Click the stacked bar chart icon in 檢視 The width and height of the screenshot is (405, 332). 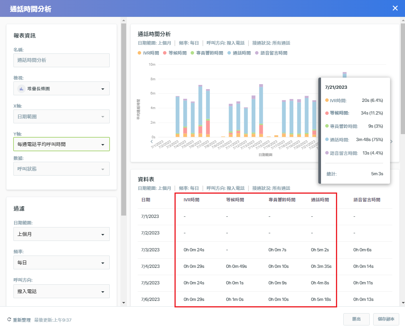[x=21, y=88]
